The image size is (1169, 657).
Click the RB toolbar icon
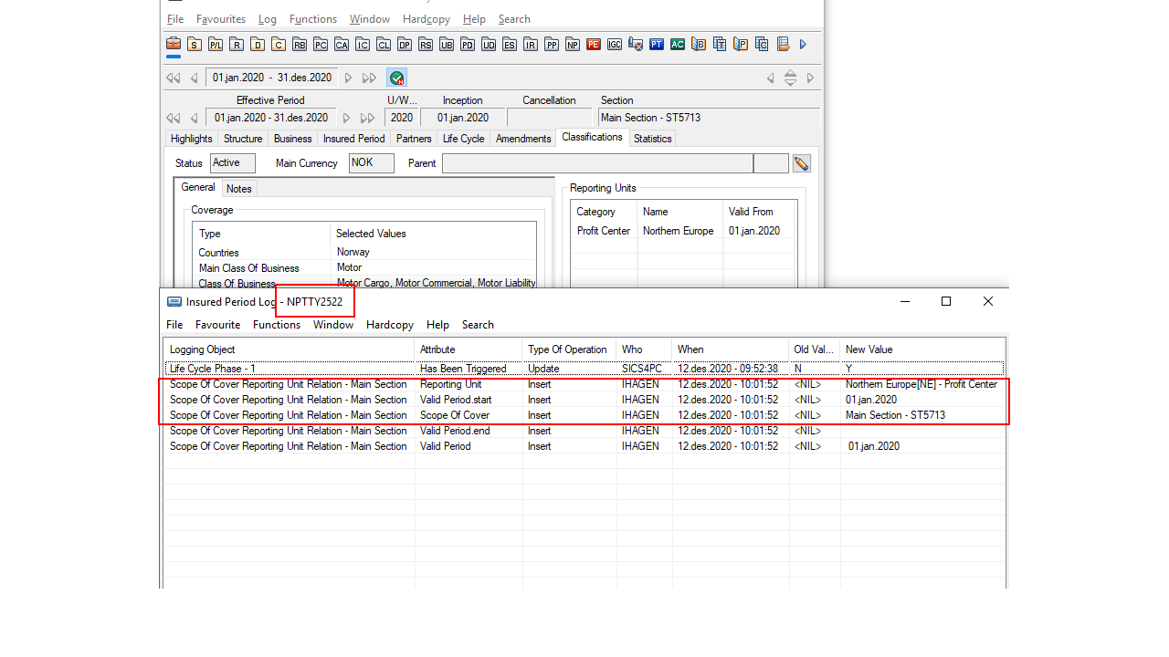pos(300,44)
